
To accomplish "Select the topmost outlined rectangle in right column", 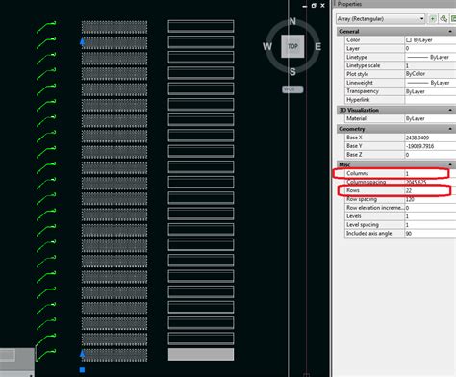I will pos(201,26).
